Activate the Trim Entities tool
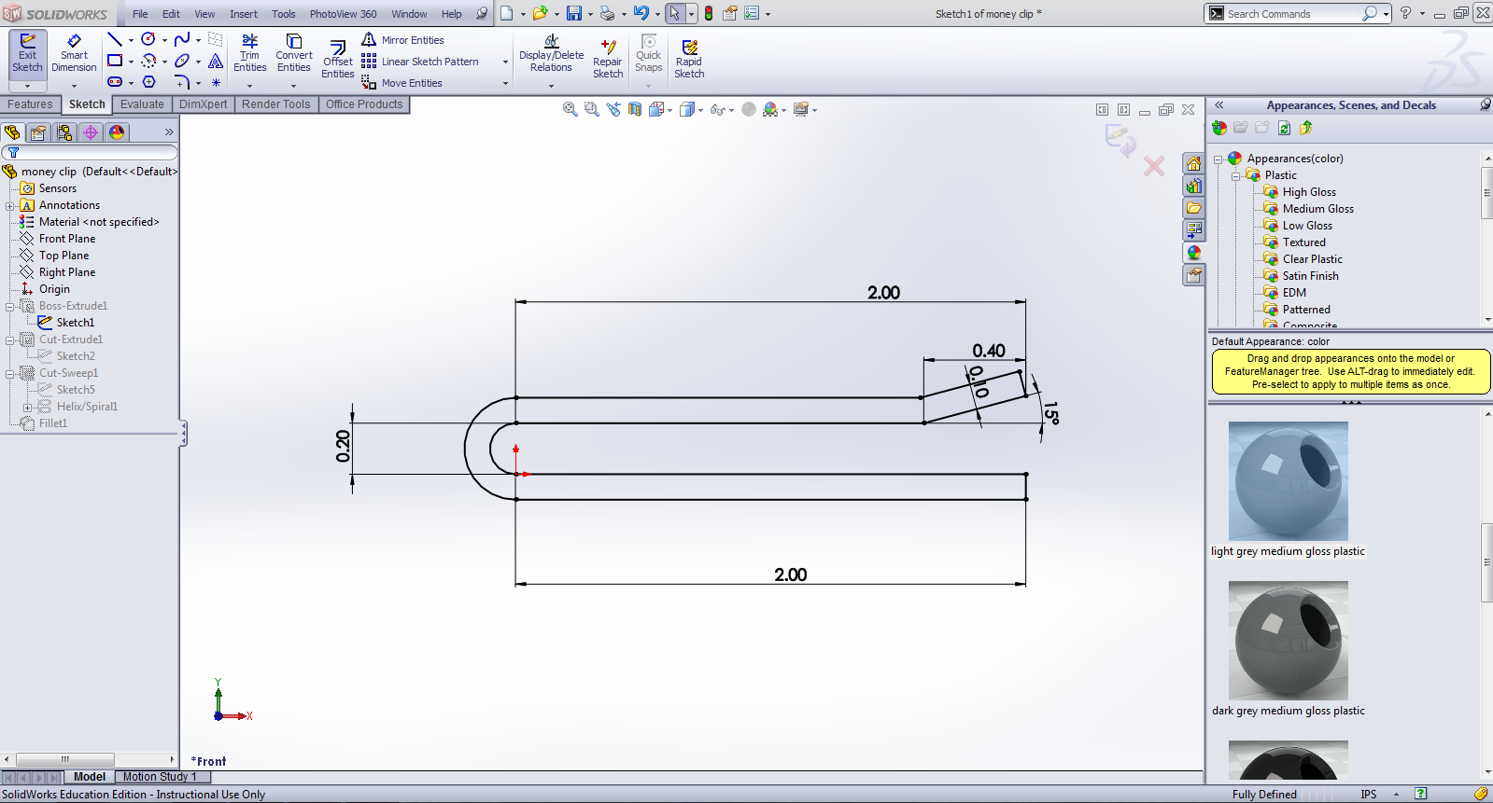1493x803 pixels. click(x=249, y=54)
